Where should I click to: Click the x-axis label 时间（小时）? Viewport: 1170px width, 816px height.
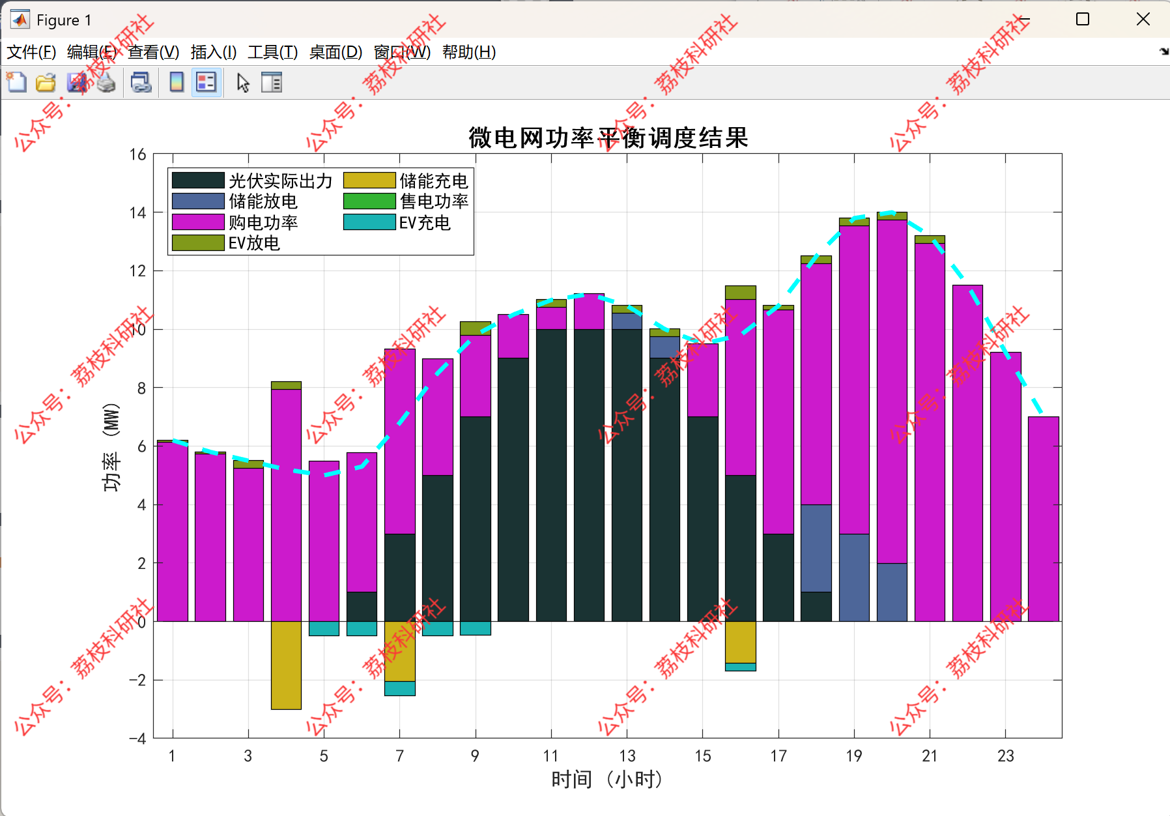click(x=608, y=779)
